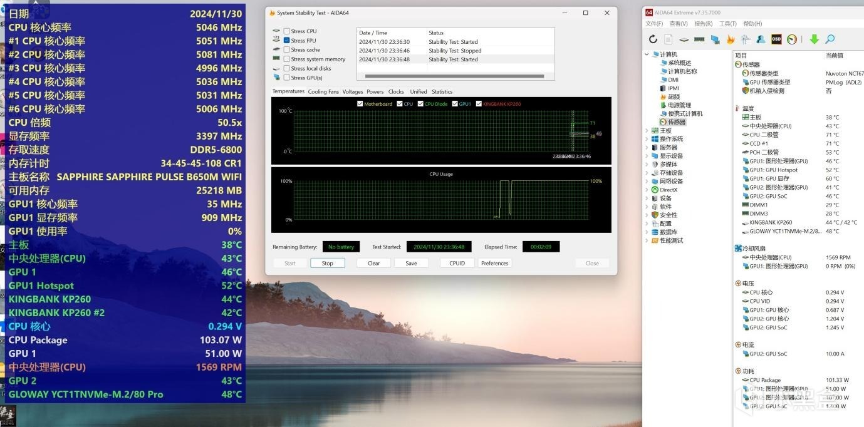Viewport: 864px width, 427px height.
Task: Click the CPUID button
Action: coord(457,263)
